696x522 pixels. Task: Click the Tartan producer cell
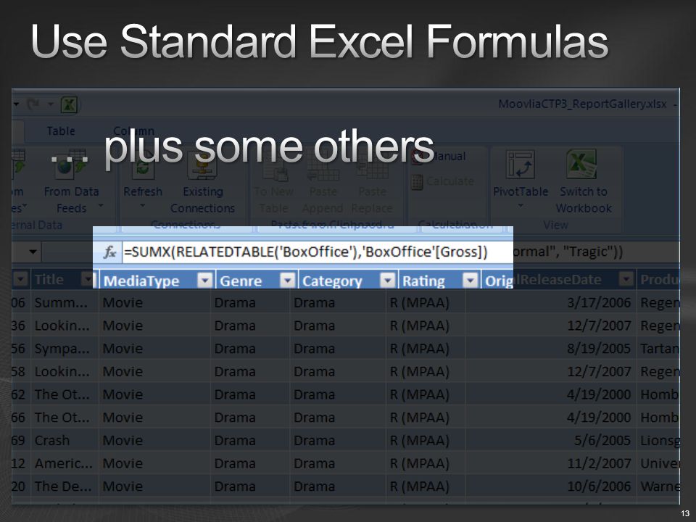[659, 349]
